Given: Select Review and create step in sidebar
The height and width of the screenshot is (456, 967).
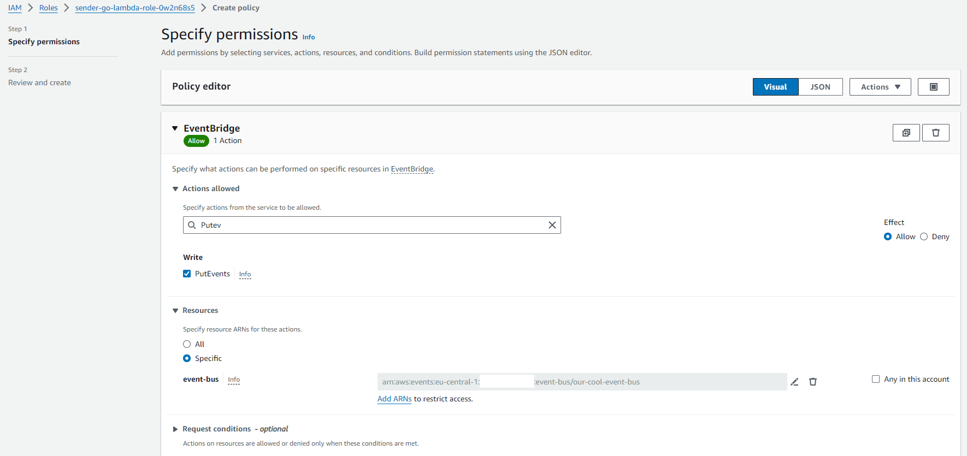Looking at the screenshot, I should (39, 82).
